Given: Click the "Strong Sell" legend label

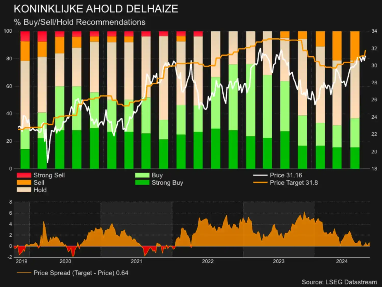Looking at the screenshot, I should tap(49, 175).
